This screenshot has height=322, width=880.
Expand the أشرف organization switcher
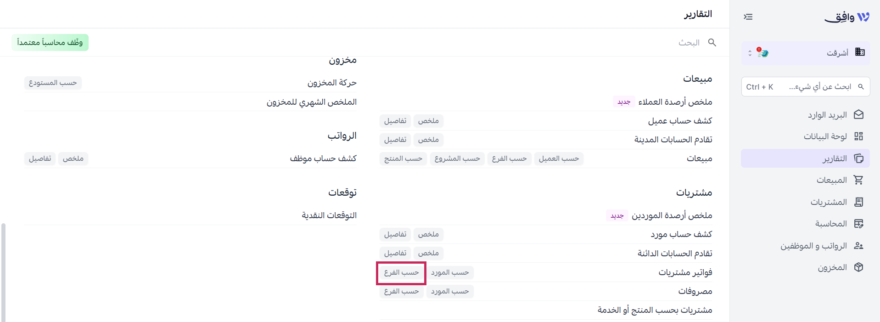pos(806,53)
